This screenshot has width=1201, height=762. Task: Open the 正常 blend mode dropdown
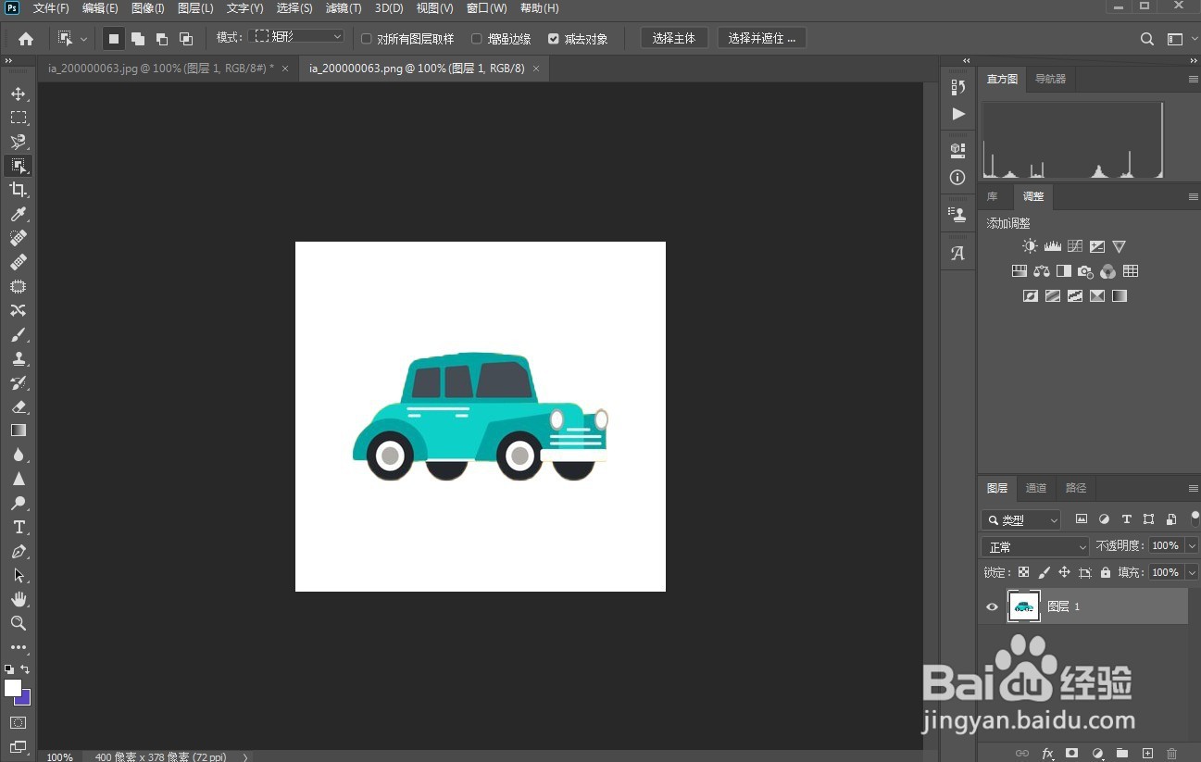coord(1035,547)
